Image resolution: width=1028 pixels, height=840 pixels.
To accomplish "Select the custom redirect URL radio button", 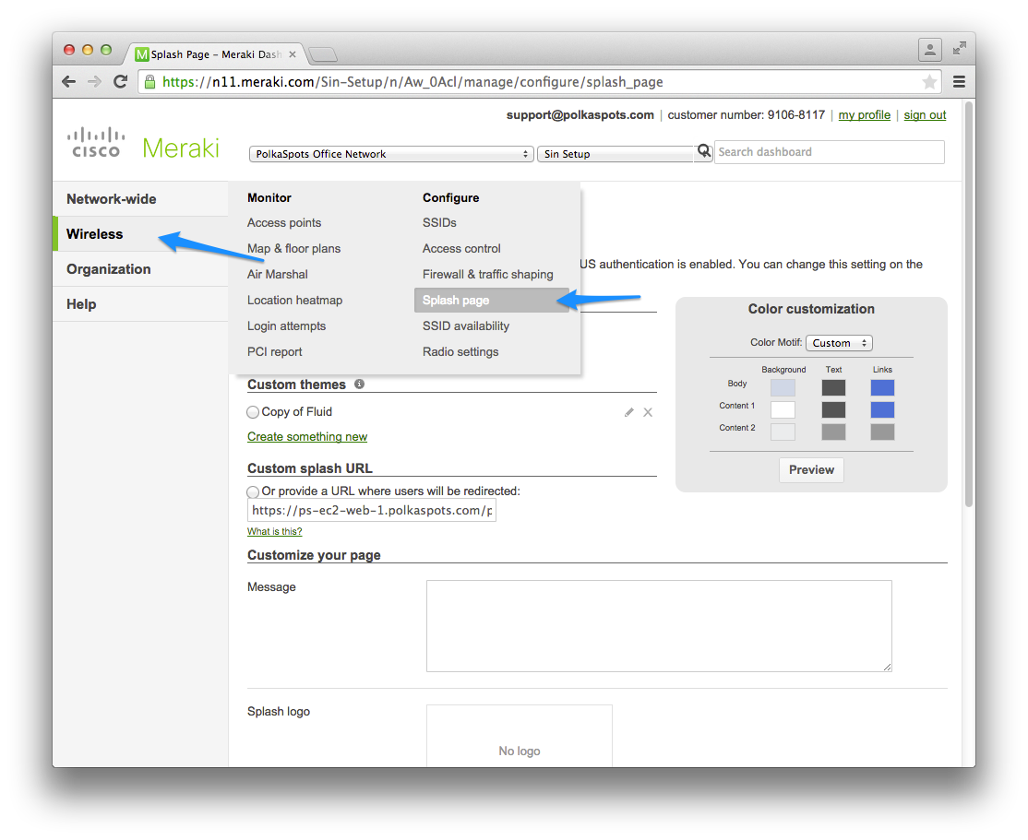I will click(253, 491).
